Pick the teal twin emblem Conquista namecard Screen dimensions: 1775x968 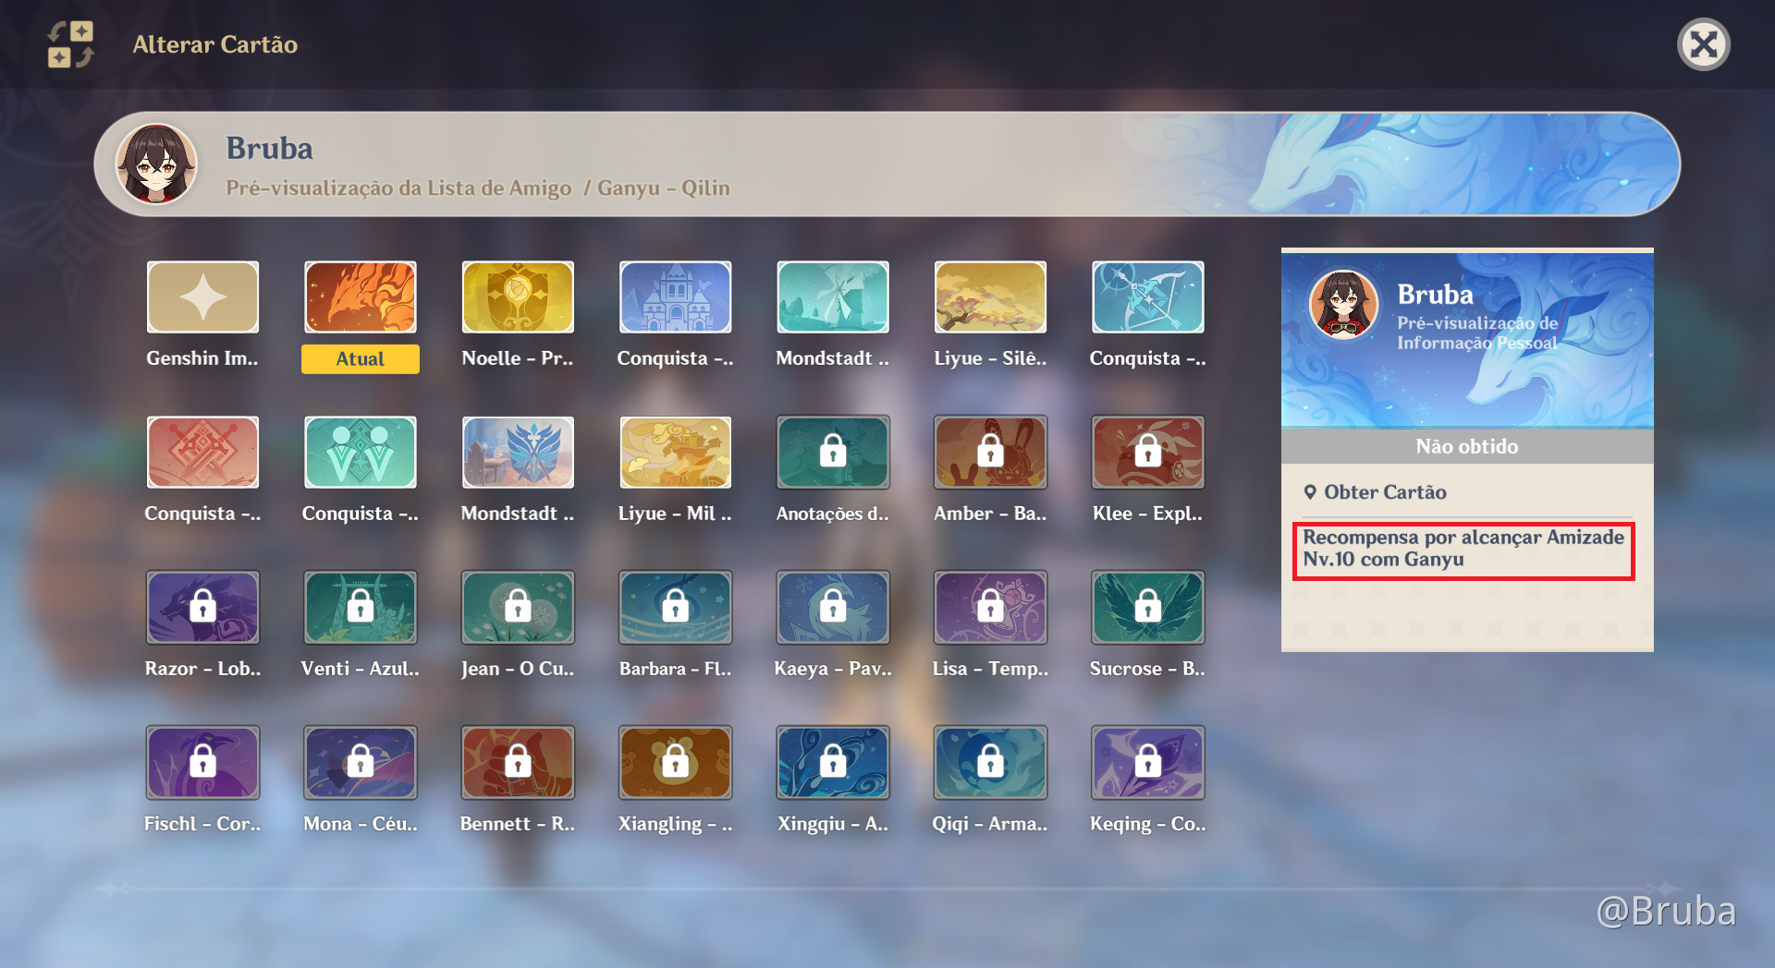[361, 452]
